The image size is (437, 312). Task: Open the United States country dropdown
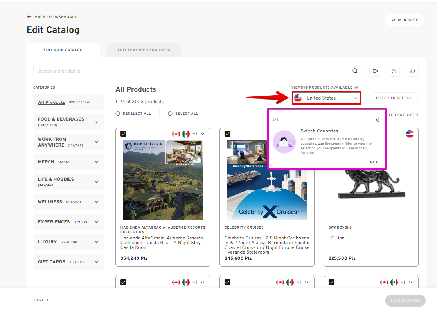[326, 98]
